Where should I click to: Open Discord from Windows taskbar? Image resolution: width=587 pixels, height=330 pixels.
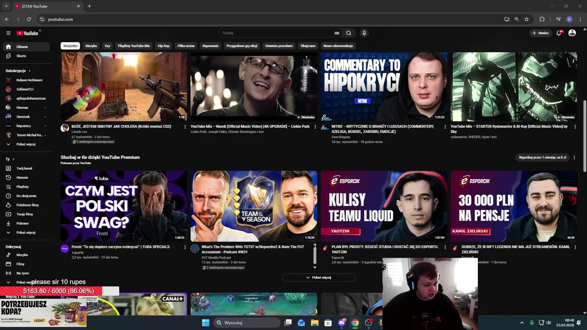coord(342,323)
